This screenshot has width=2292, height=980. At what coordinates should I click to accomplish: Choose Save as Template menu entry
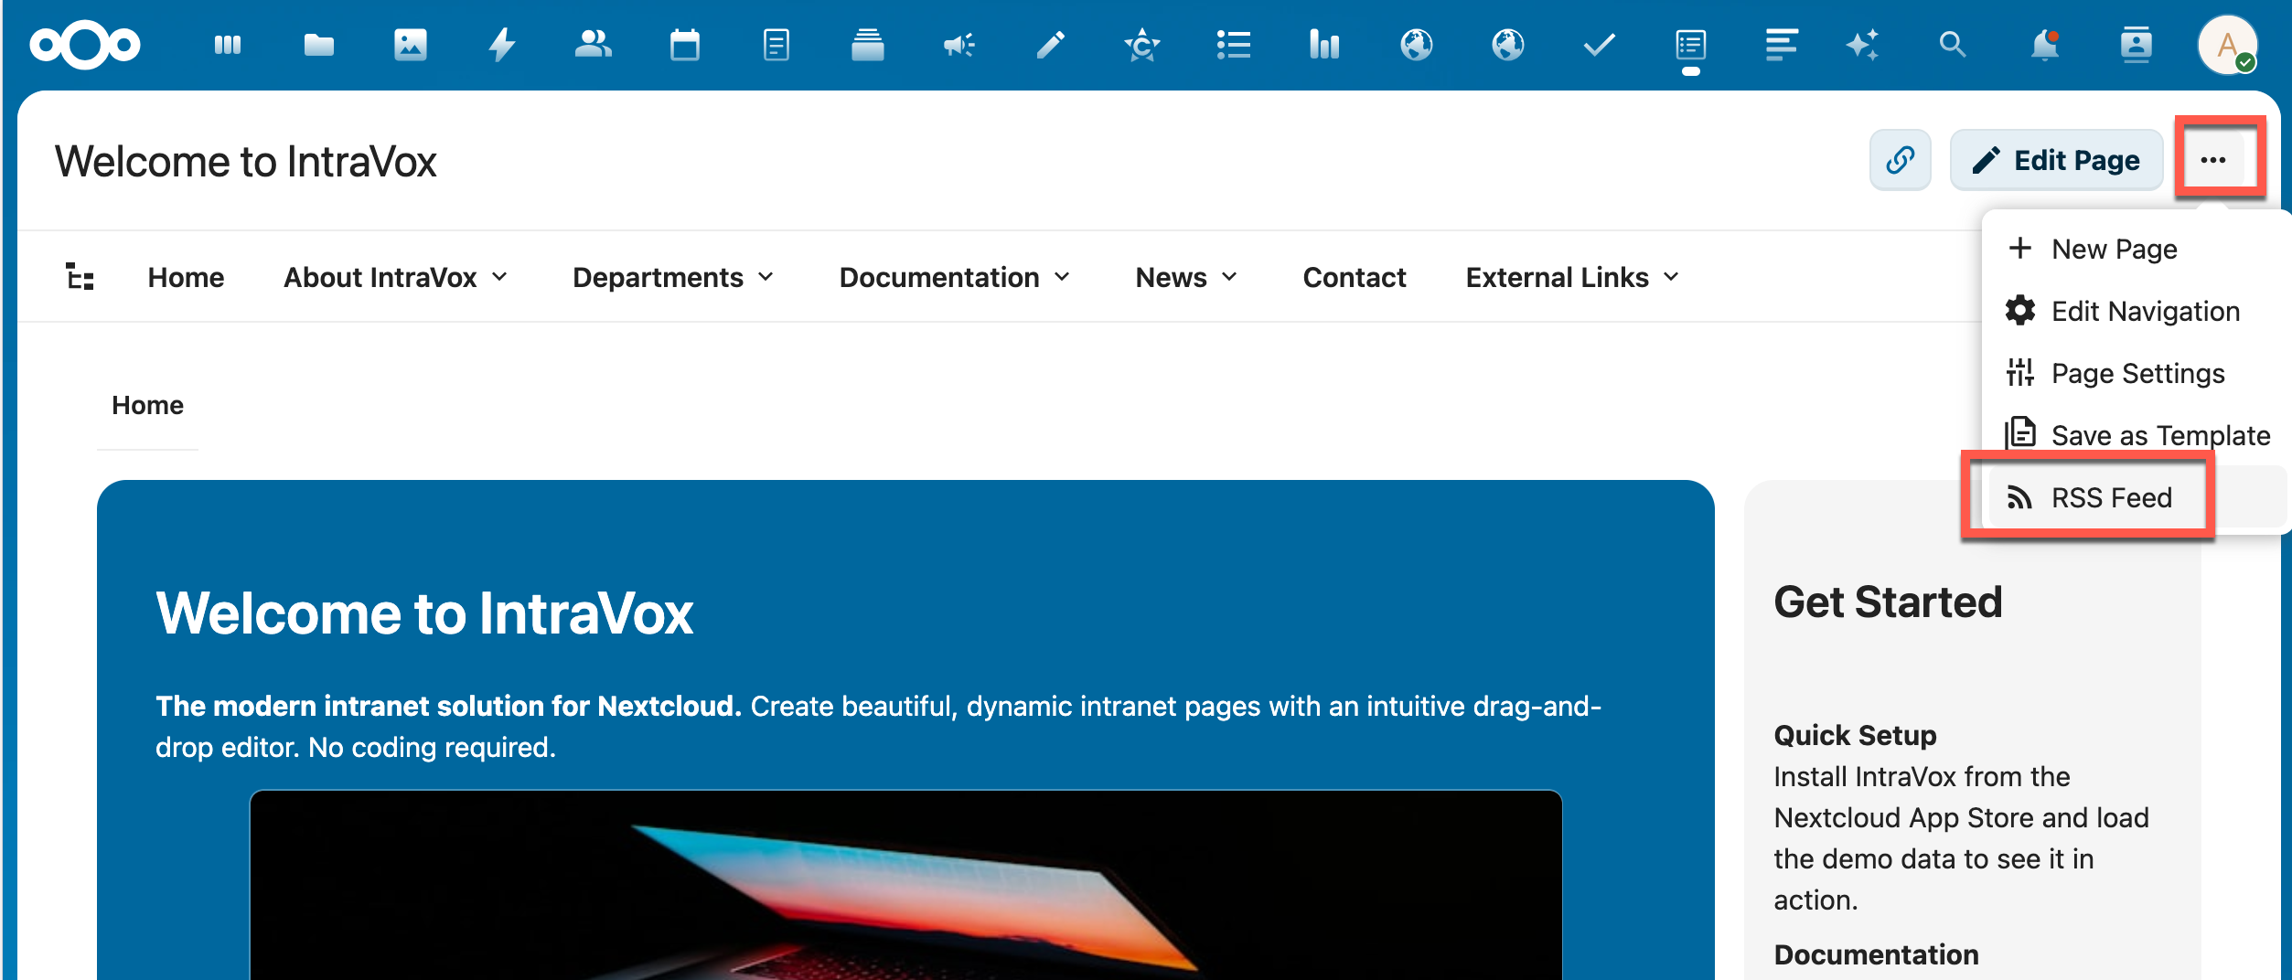pyautogui.click(x=2137, y=435)
